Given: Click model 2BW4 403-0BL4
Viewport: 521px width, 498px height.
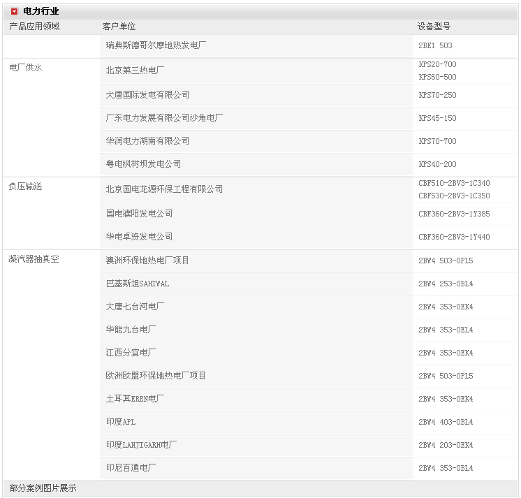Looking at the screenshot, I should [446, 422].
